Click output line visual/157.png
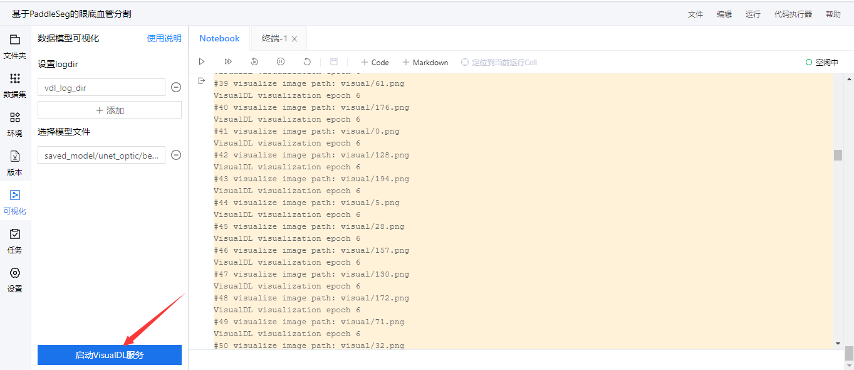Viewport: 854px width, 370px height. (311, 250)
